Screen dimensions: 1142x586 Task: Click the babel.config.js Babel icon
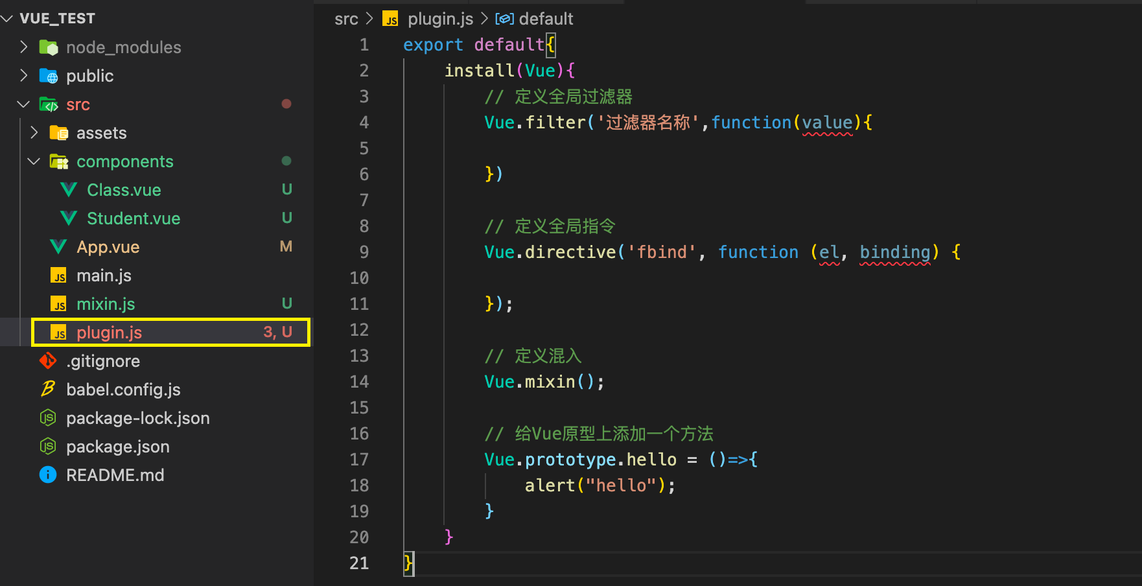click(47, 389)
